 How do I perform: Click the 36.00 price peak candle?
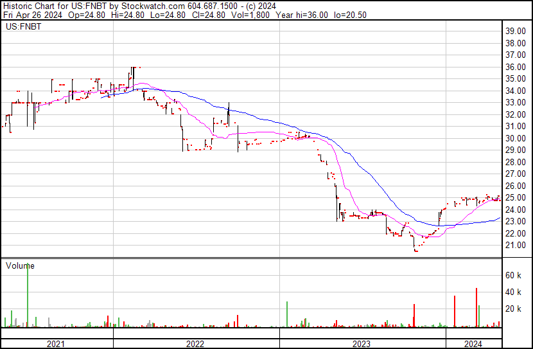pos(134,78)
